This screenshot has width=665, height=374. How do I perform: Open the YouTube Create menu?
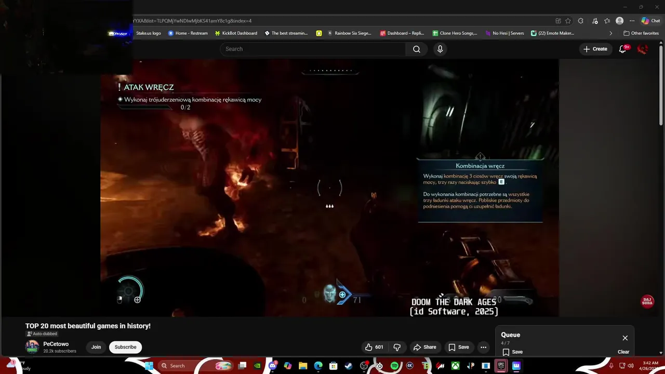point(595,49)
